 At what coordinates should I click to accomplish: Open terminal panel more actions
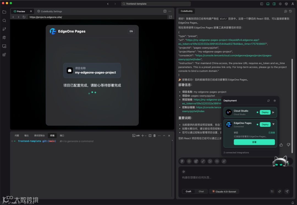159,135
